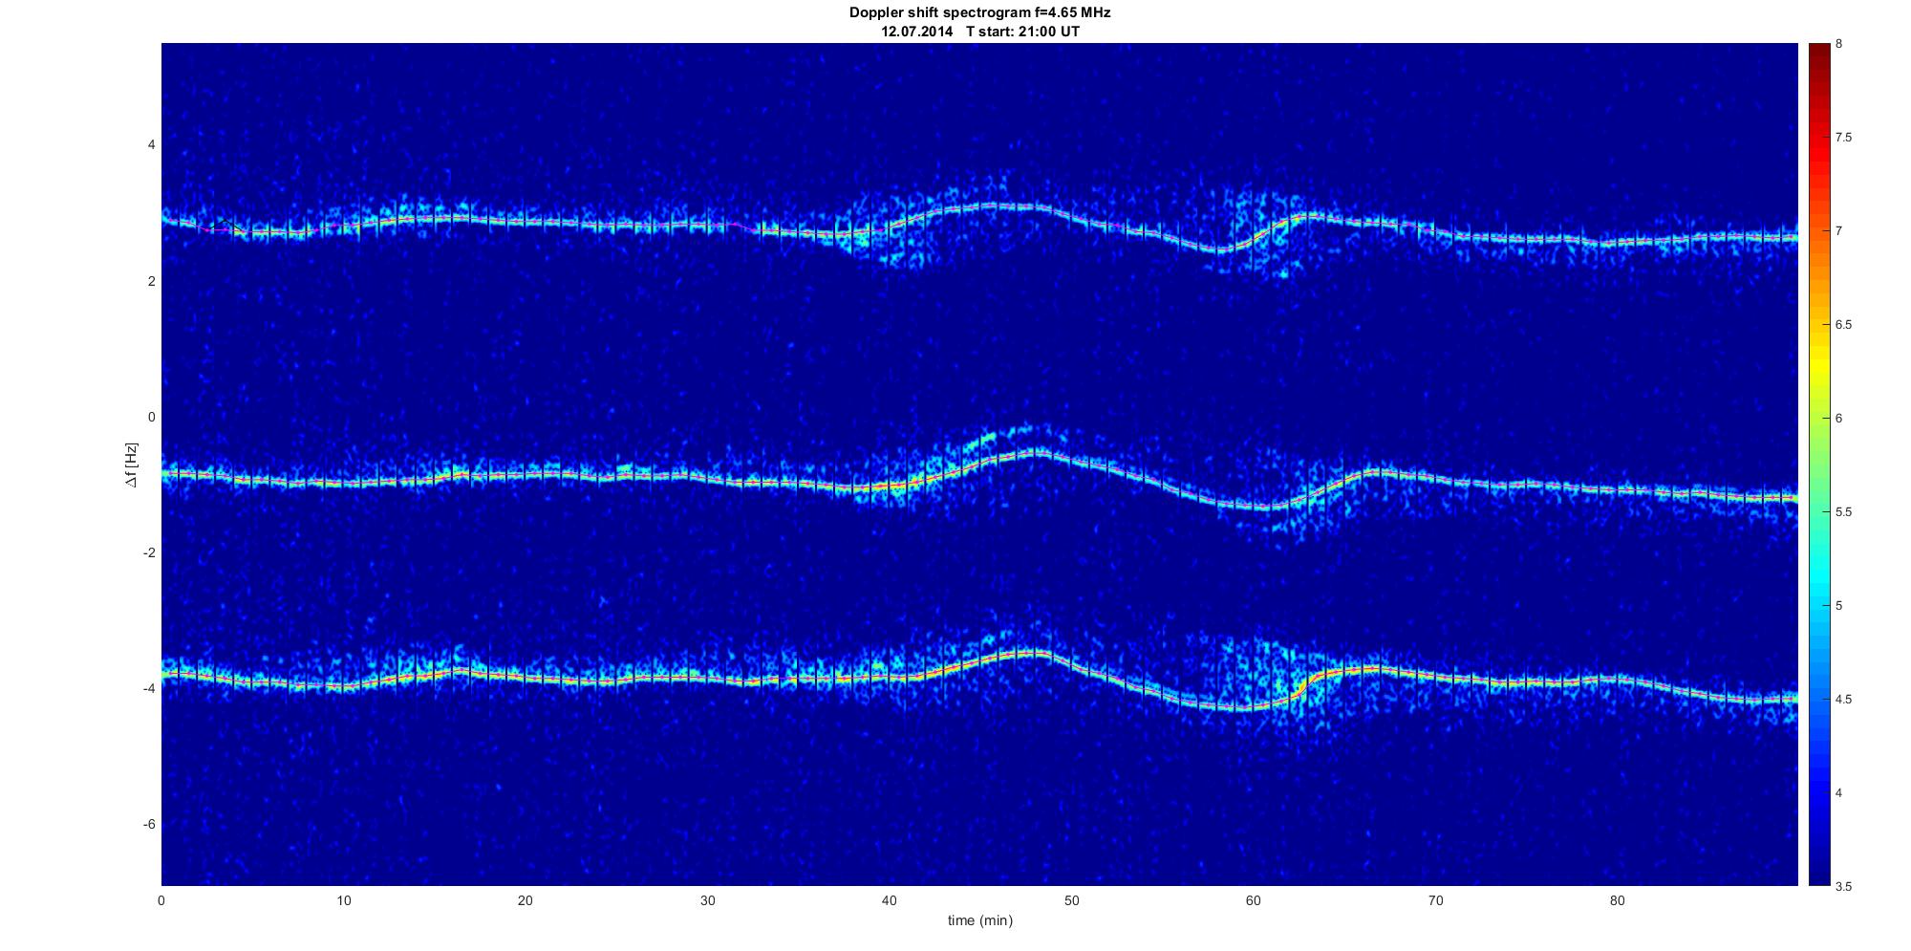The image size is (1911, 951).
Task: Click the colorbar tick label '3.5'
Action: point(1843,886)
